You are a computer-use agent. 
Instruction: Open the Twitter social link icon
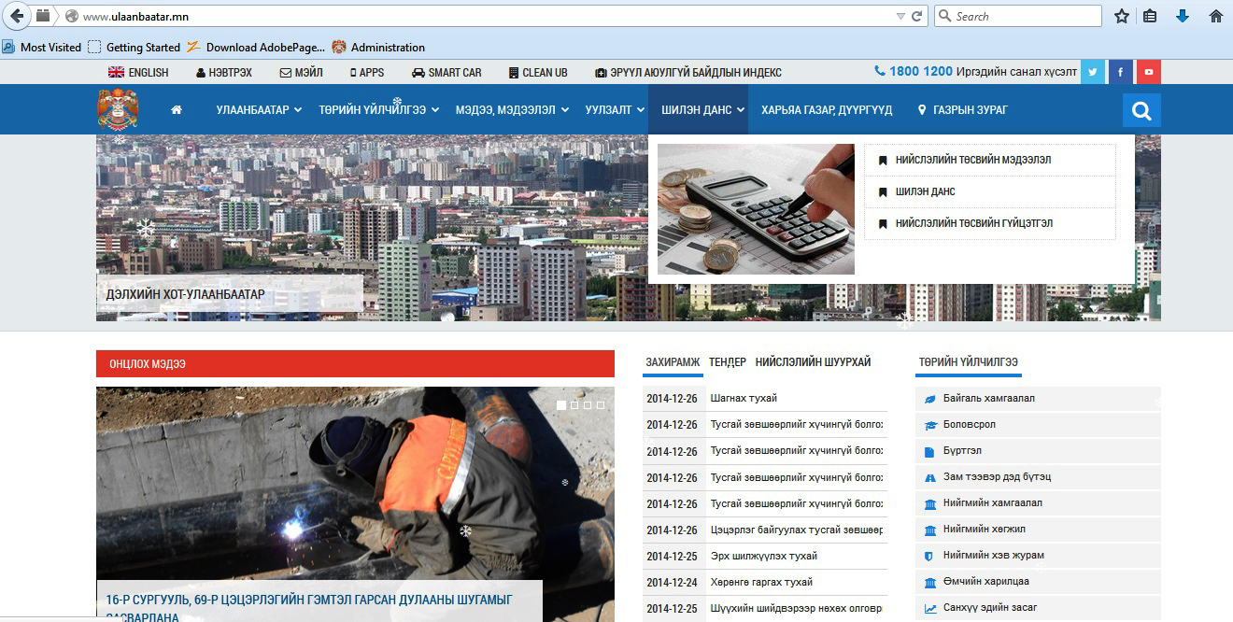tap(1093, 72)
